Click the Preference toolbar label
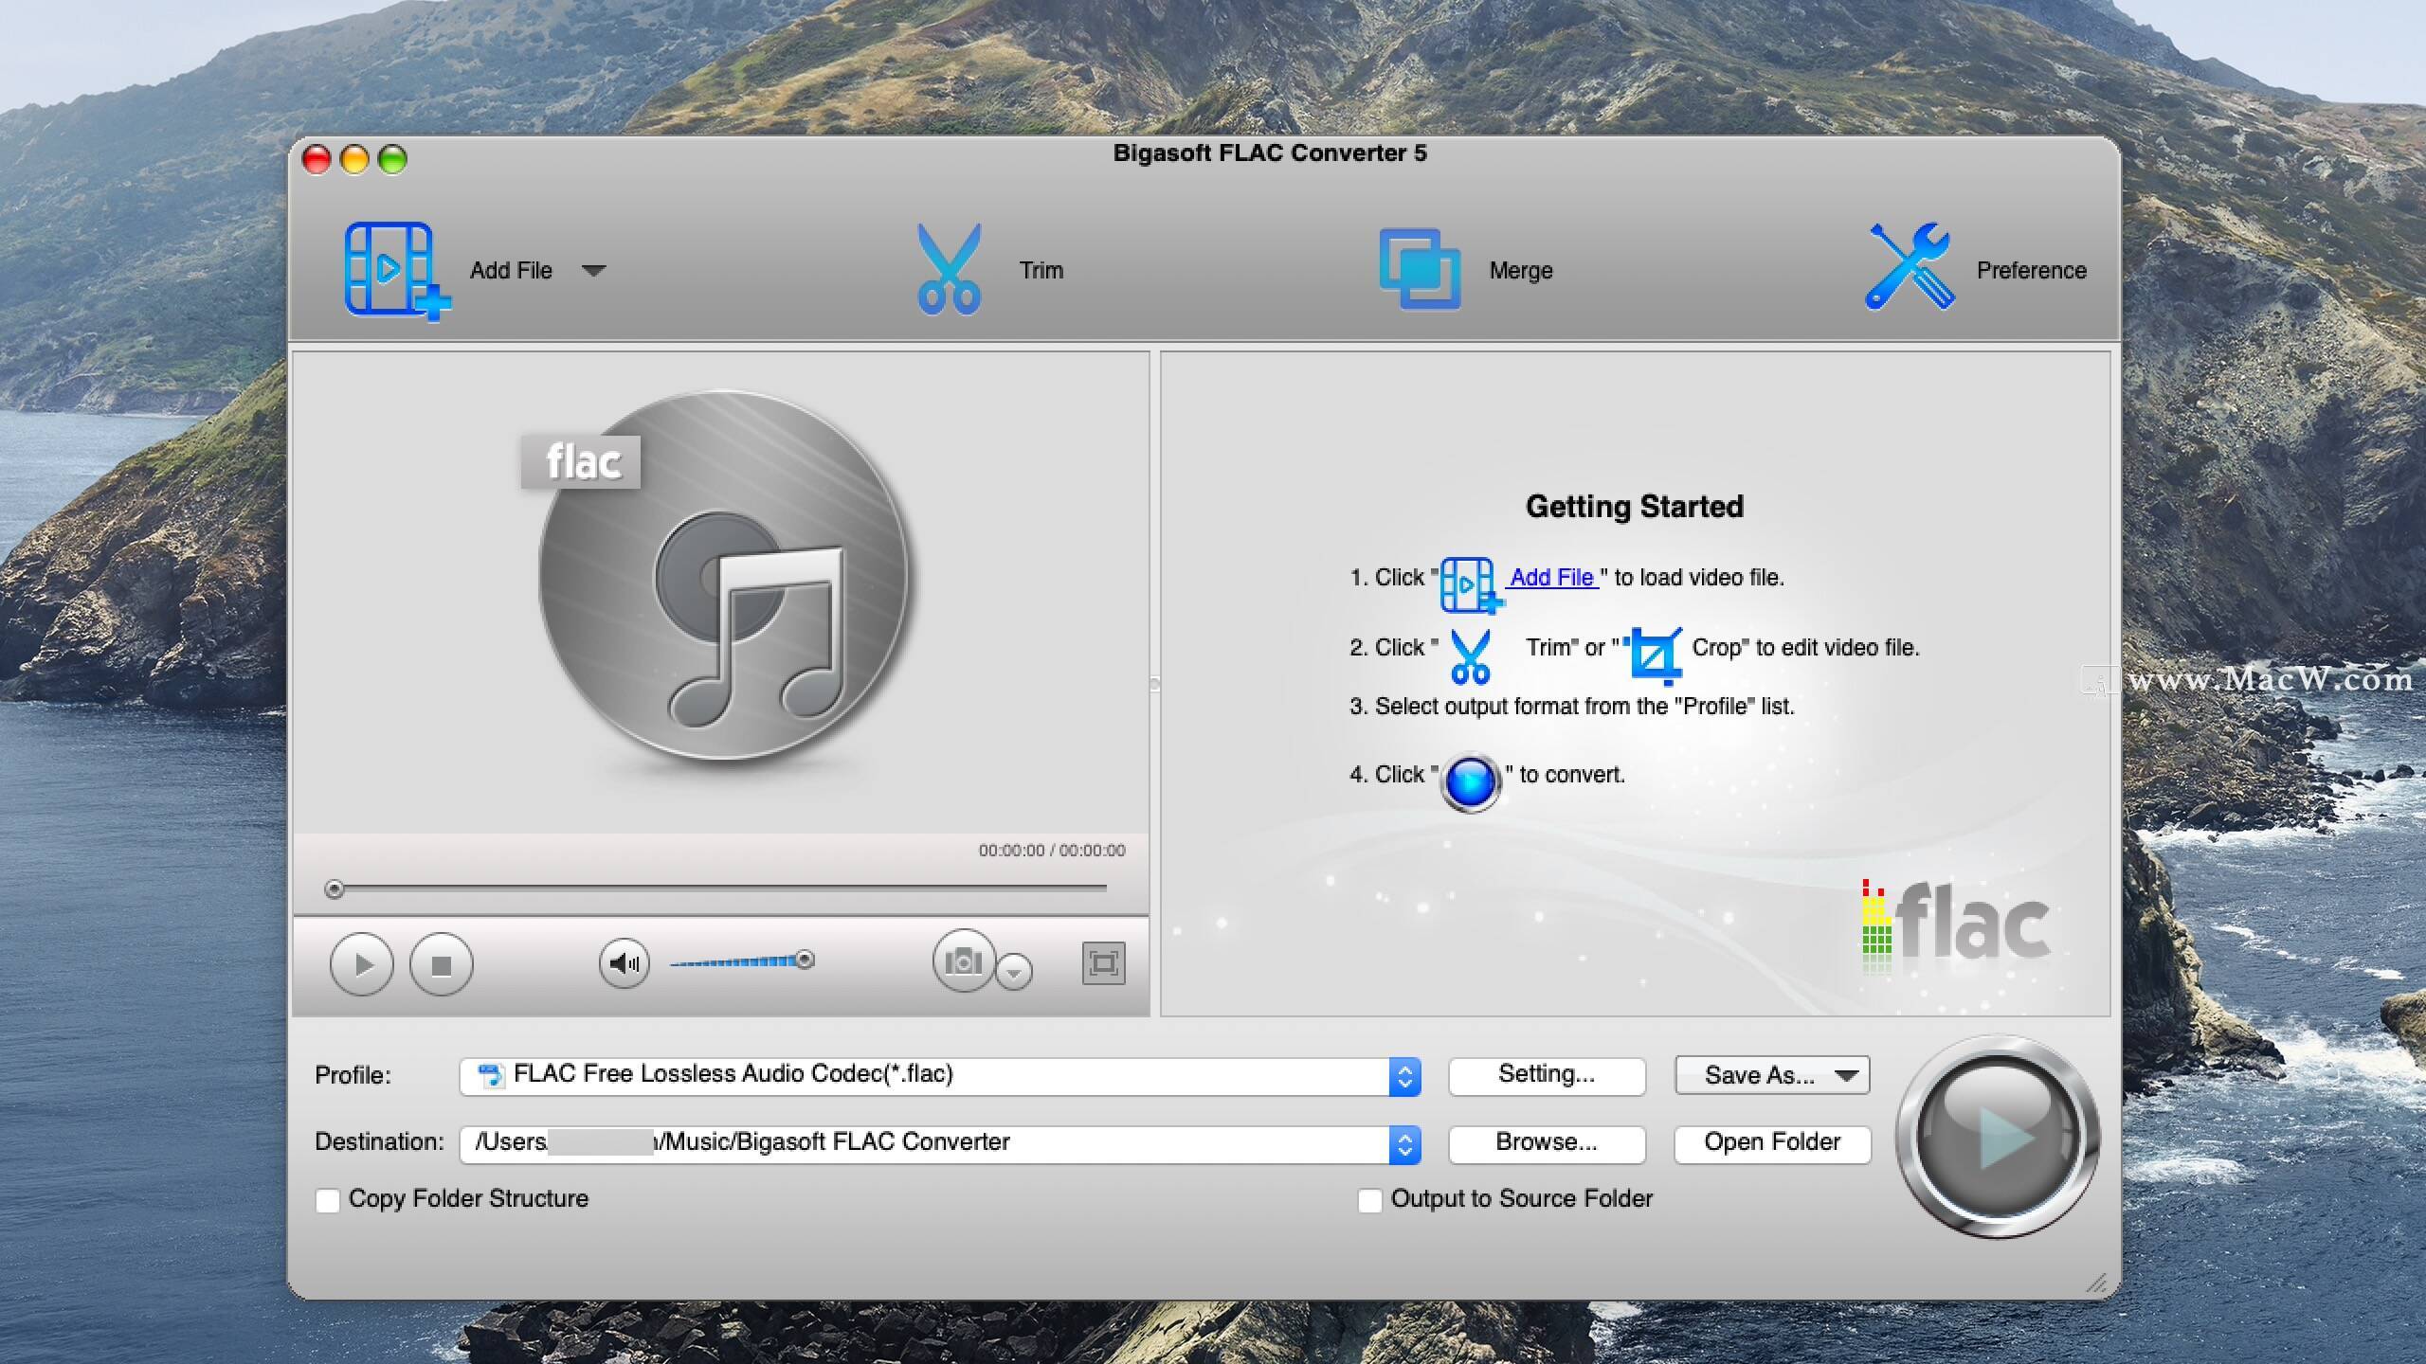The width and height of the screenshot is (2426, 1364). [2032, 271]
